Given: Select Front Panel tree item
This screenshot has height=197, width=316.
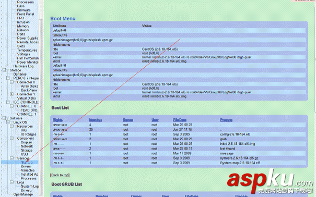Looking at the screenshot, I should pos(26,14).
